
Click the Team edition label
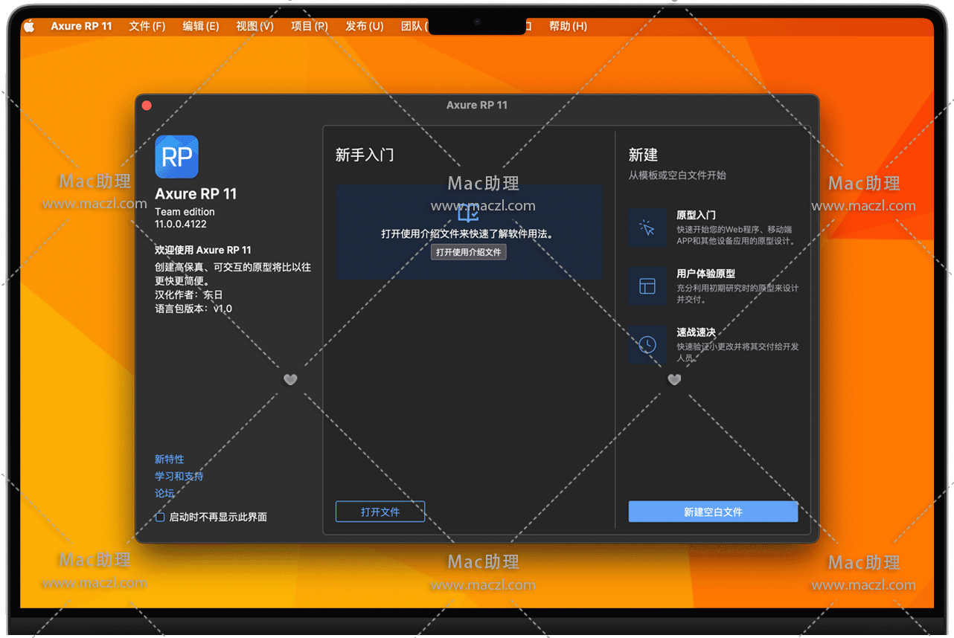coord(185,212)
